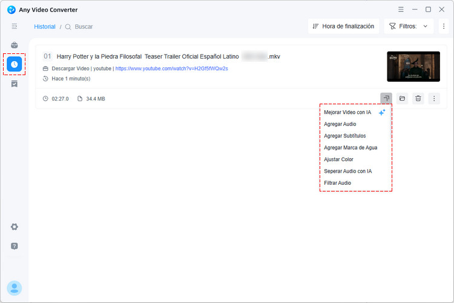This screenshot has height=303, width=454.
Task: Click the Buscar search field
Action: click(x=84, y=27)
